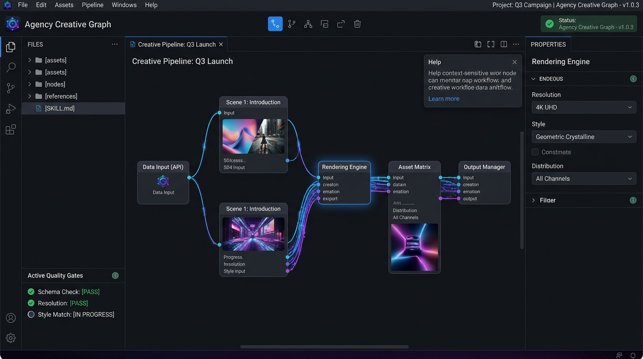
Task: Select the Creative Pipeline: Q3 Launch tab
Action: pos(177,44)
